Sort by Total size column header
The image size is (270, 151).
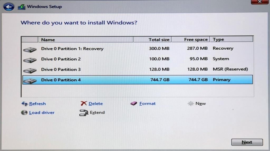point(159,40)
